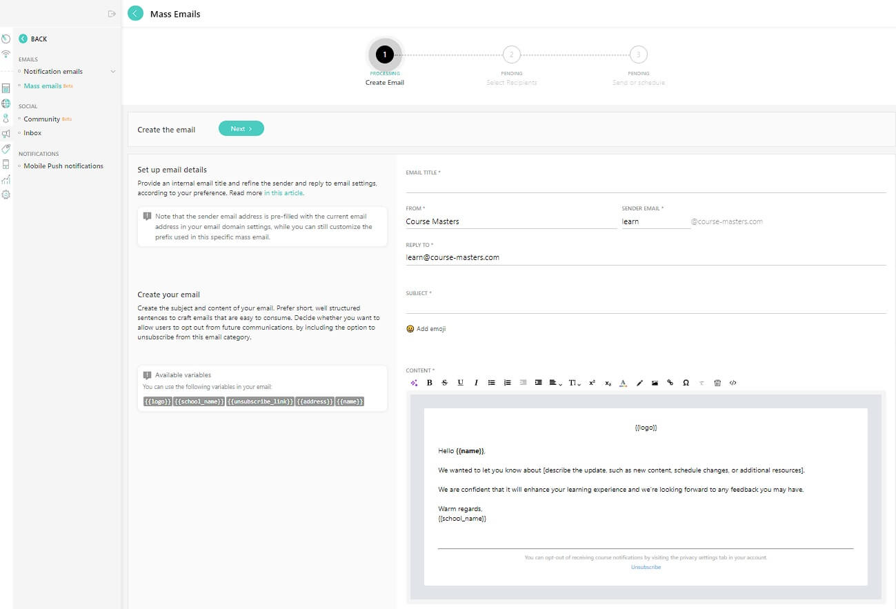
Task: Click the BACK button in sidebar
Action: pos(33,39)
